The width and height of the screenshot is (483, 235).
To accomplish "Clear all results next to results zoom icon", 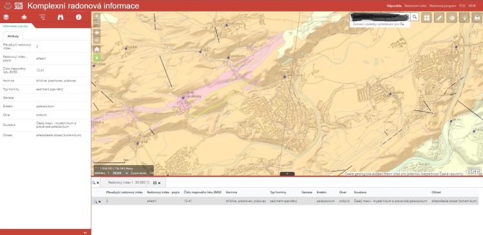I will [x=98, y=183].
